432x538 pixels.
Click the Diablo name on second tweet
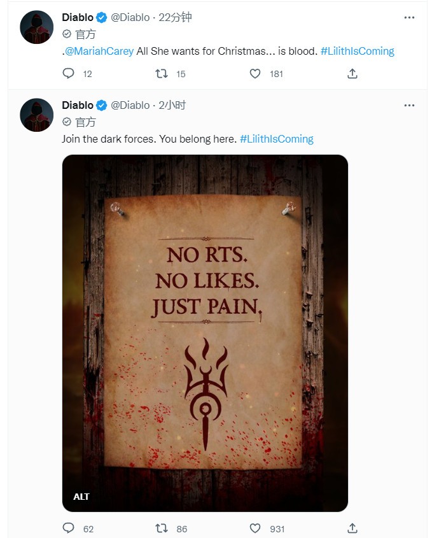point(78,105)
